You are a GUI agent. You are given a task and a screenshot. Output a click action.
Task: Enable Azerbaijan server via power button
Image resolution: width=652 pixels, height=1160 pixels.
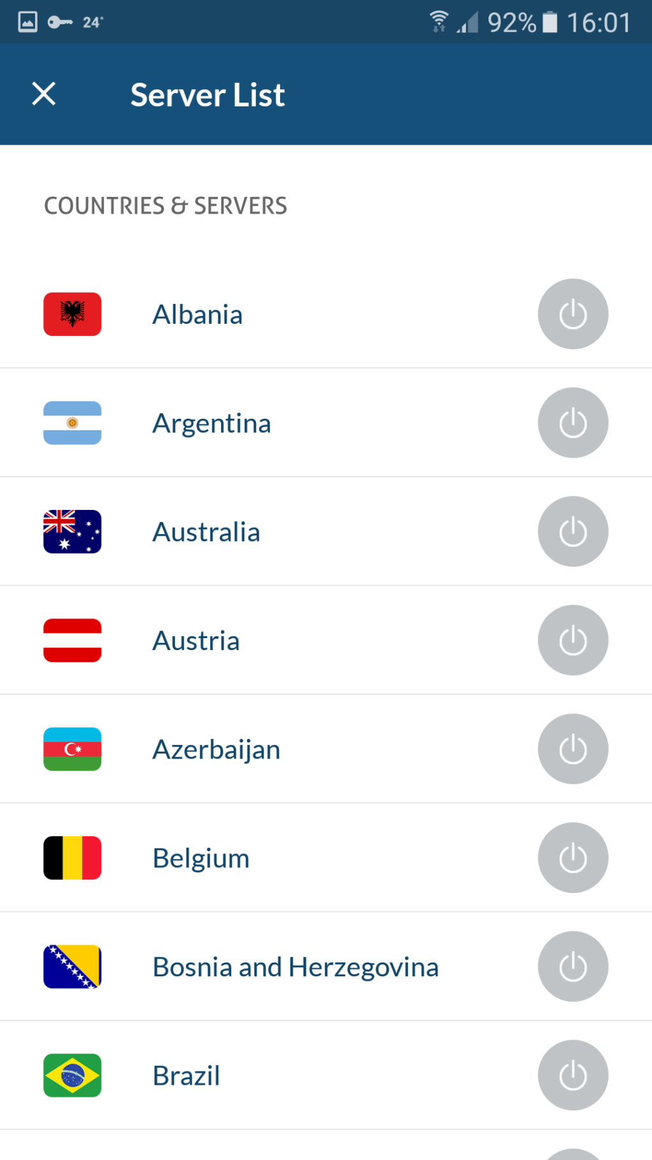572,750
